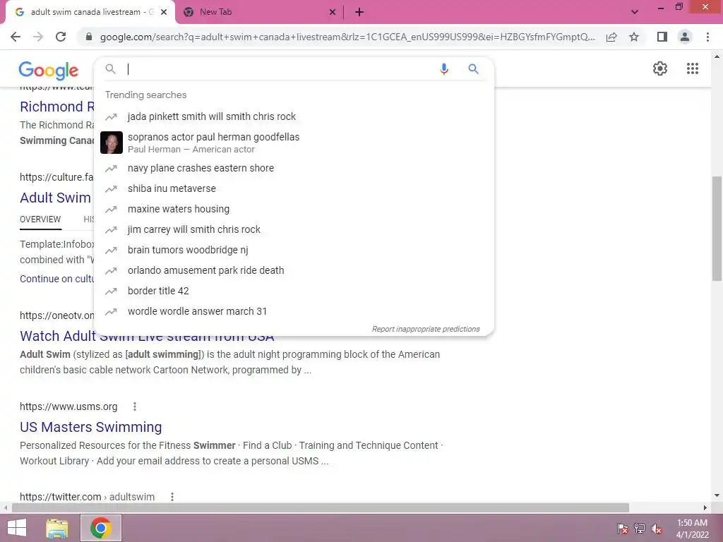The width and height of the screenshot is (723, 542).
Task: Switch to the New Tab tab
Action: (259, 13)
